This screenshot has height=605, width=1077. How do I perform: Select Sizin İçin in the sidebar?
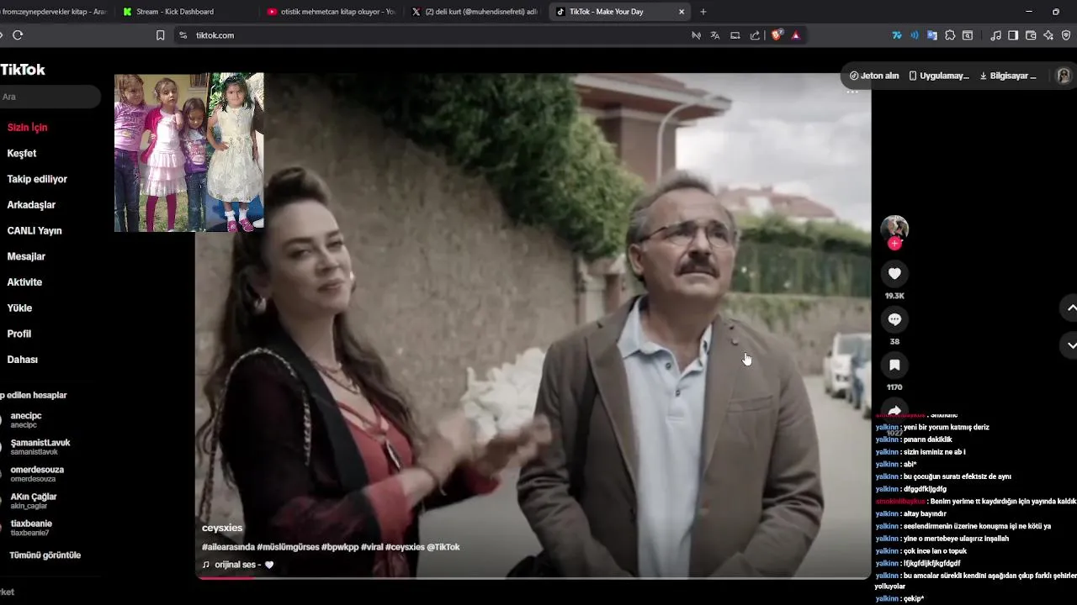[28, 128]
